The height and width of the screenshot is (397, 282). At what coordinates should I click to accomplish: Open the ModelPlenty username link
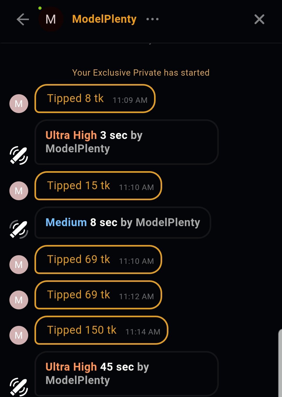104,19
